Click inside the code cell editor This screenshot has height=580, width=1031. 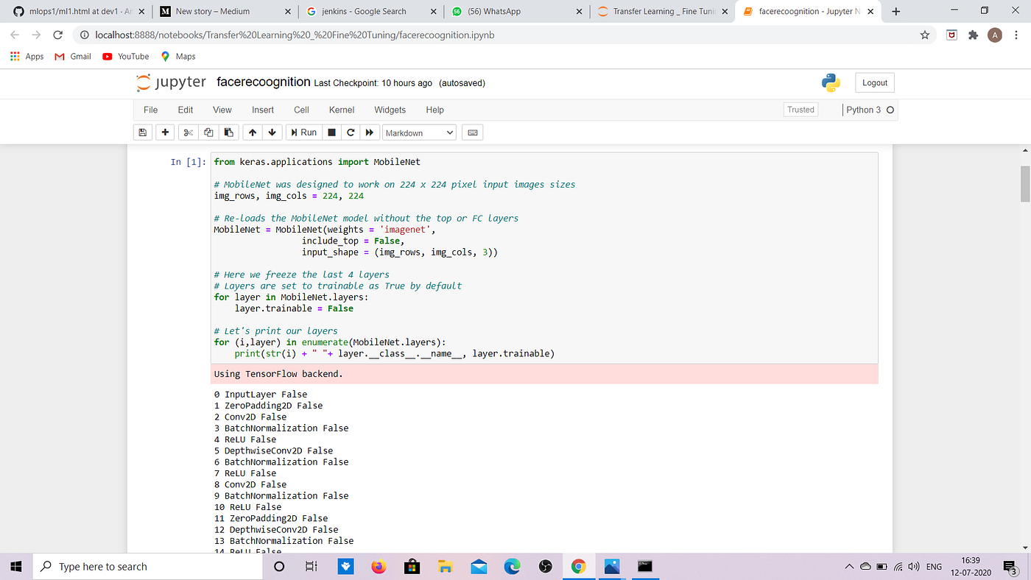(x=544, y=258)
